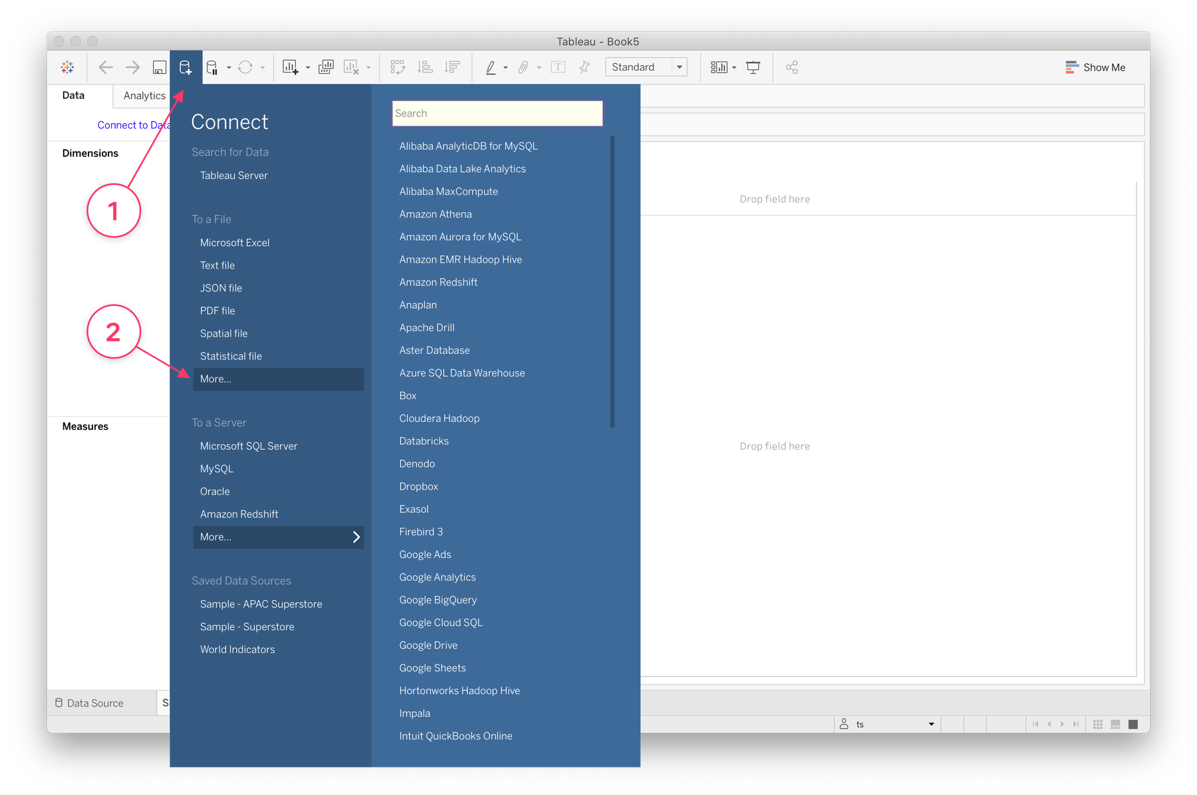Open Sample - APAC Superstore data source
Viewport: 1197px width, 795px height.
point(261,604)
